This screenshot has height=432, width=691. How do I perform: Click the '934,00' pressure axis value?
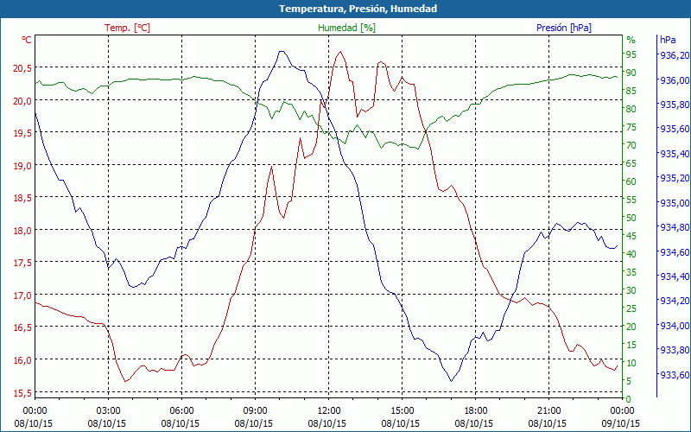pyautogui.click(x=673, y=326)
